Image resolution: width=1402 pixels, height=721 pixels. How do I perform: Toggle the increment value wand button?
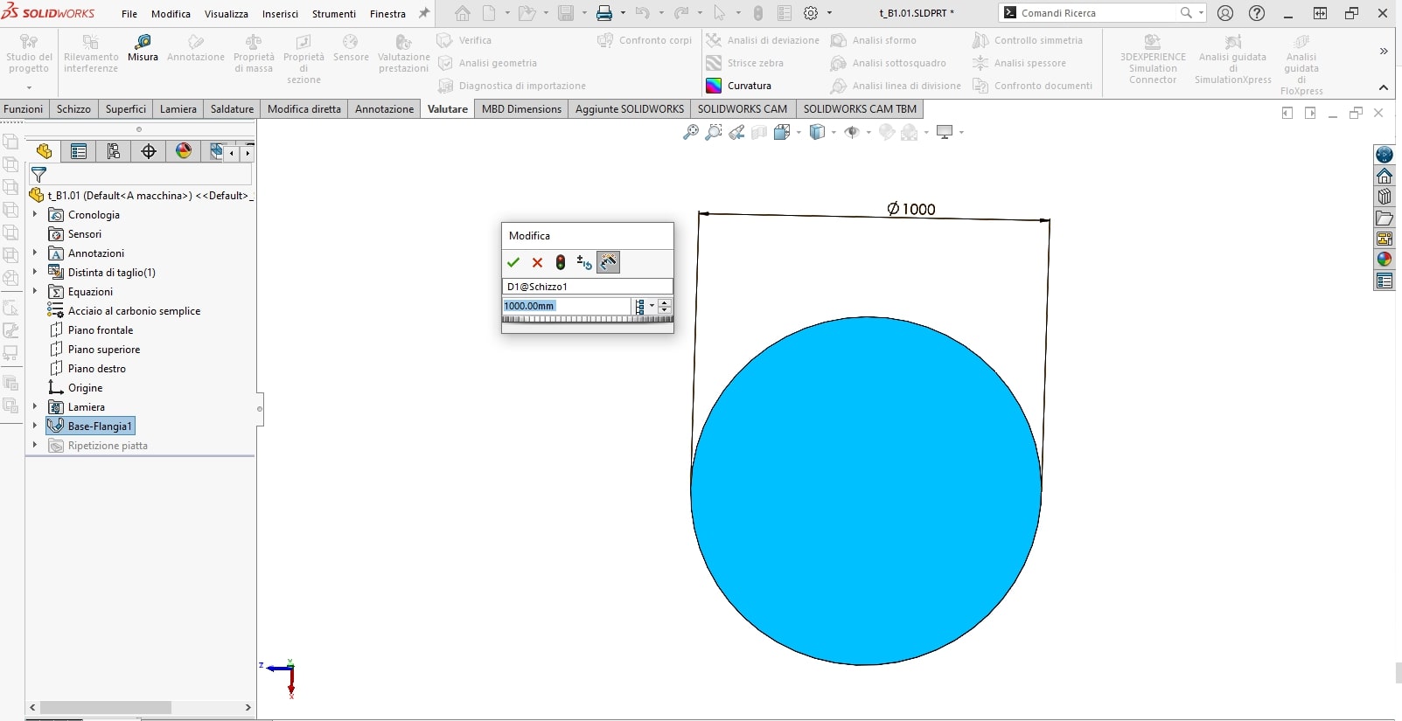click(x=608, y=262)
